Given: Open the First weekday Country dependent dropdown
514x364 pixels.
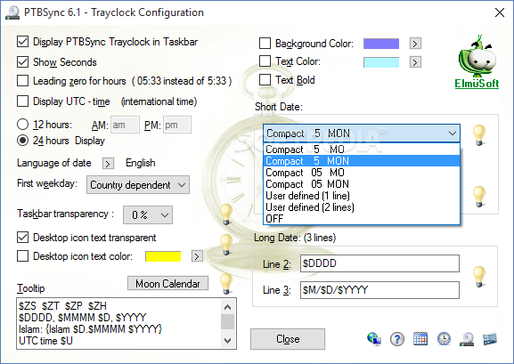Looking at the screenshot, I should 138,185.
